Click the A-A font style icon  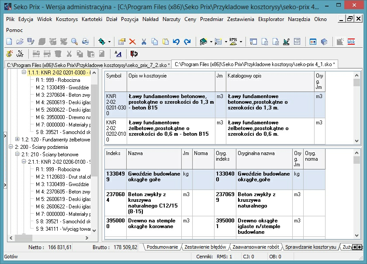pyautogui.click(x=118, y=54)
